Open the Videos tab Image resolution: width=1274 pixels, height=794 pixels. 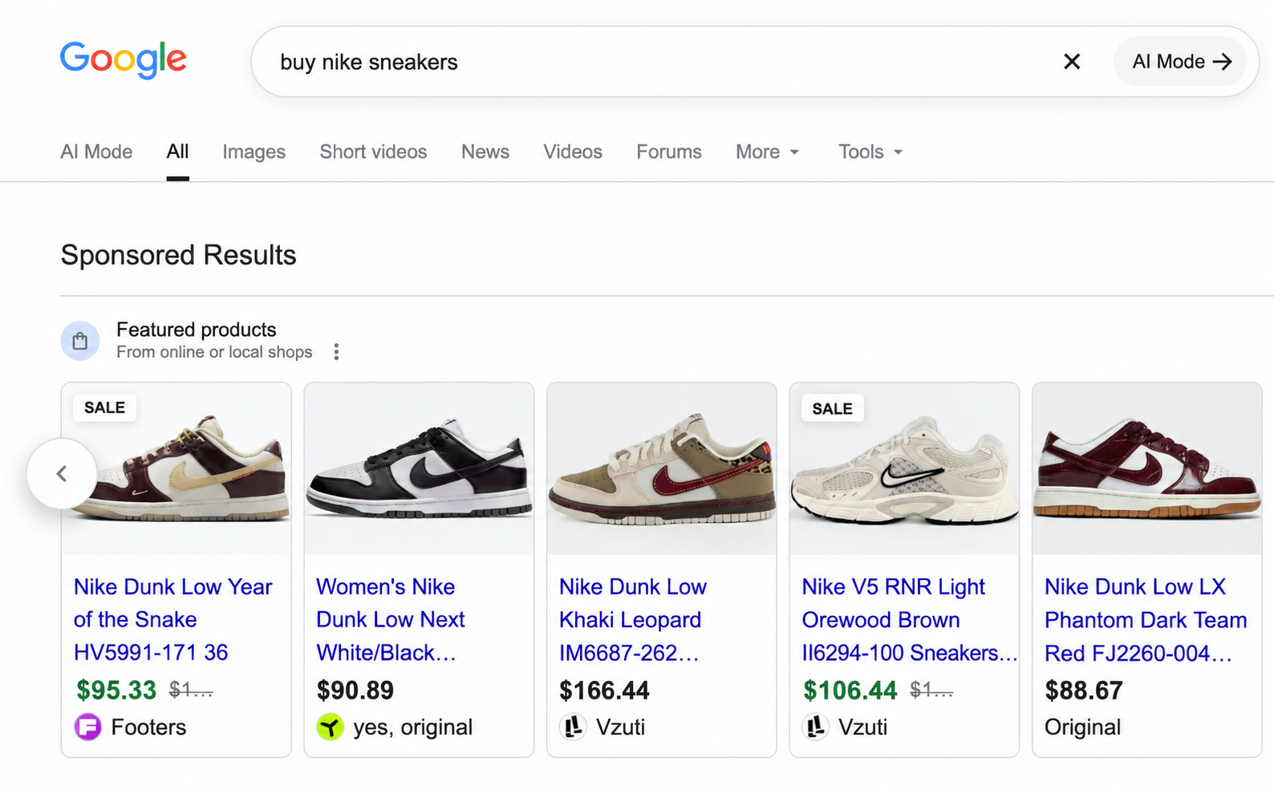pyautogui.click(x=572, y=152)
